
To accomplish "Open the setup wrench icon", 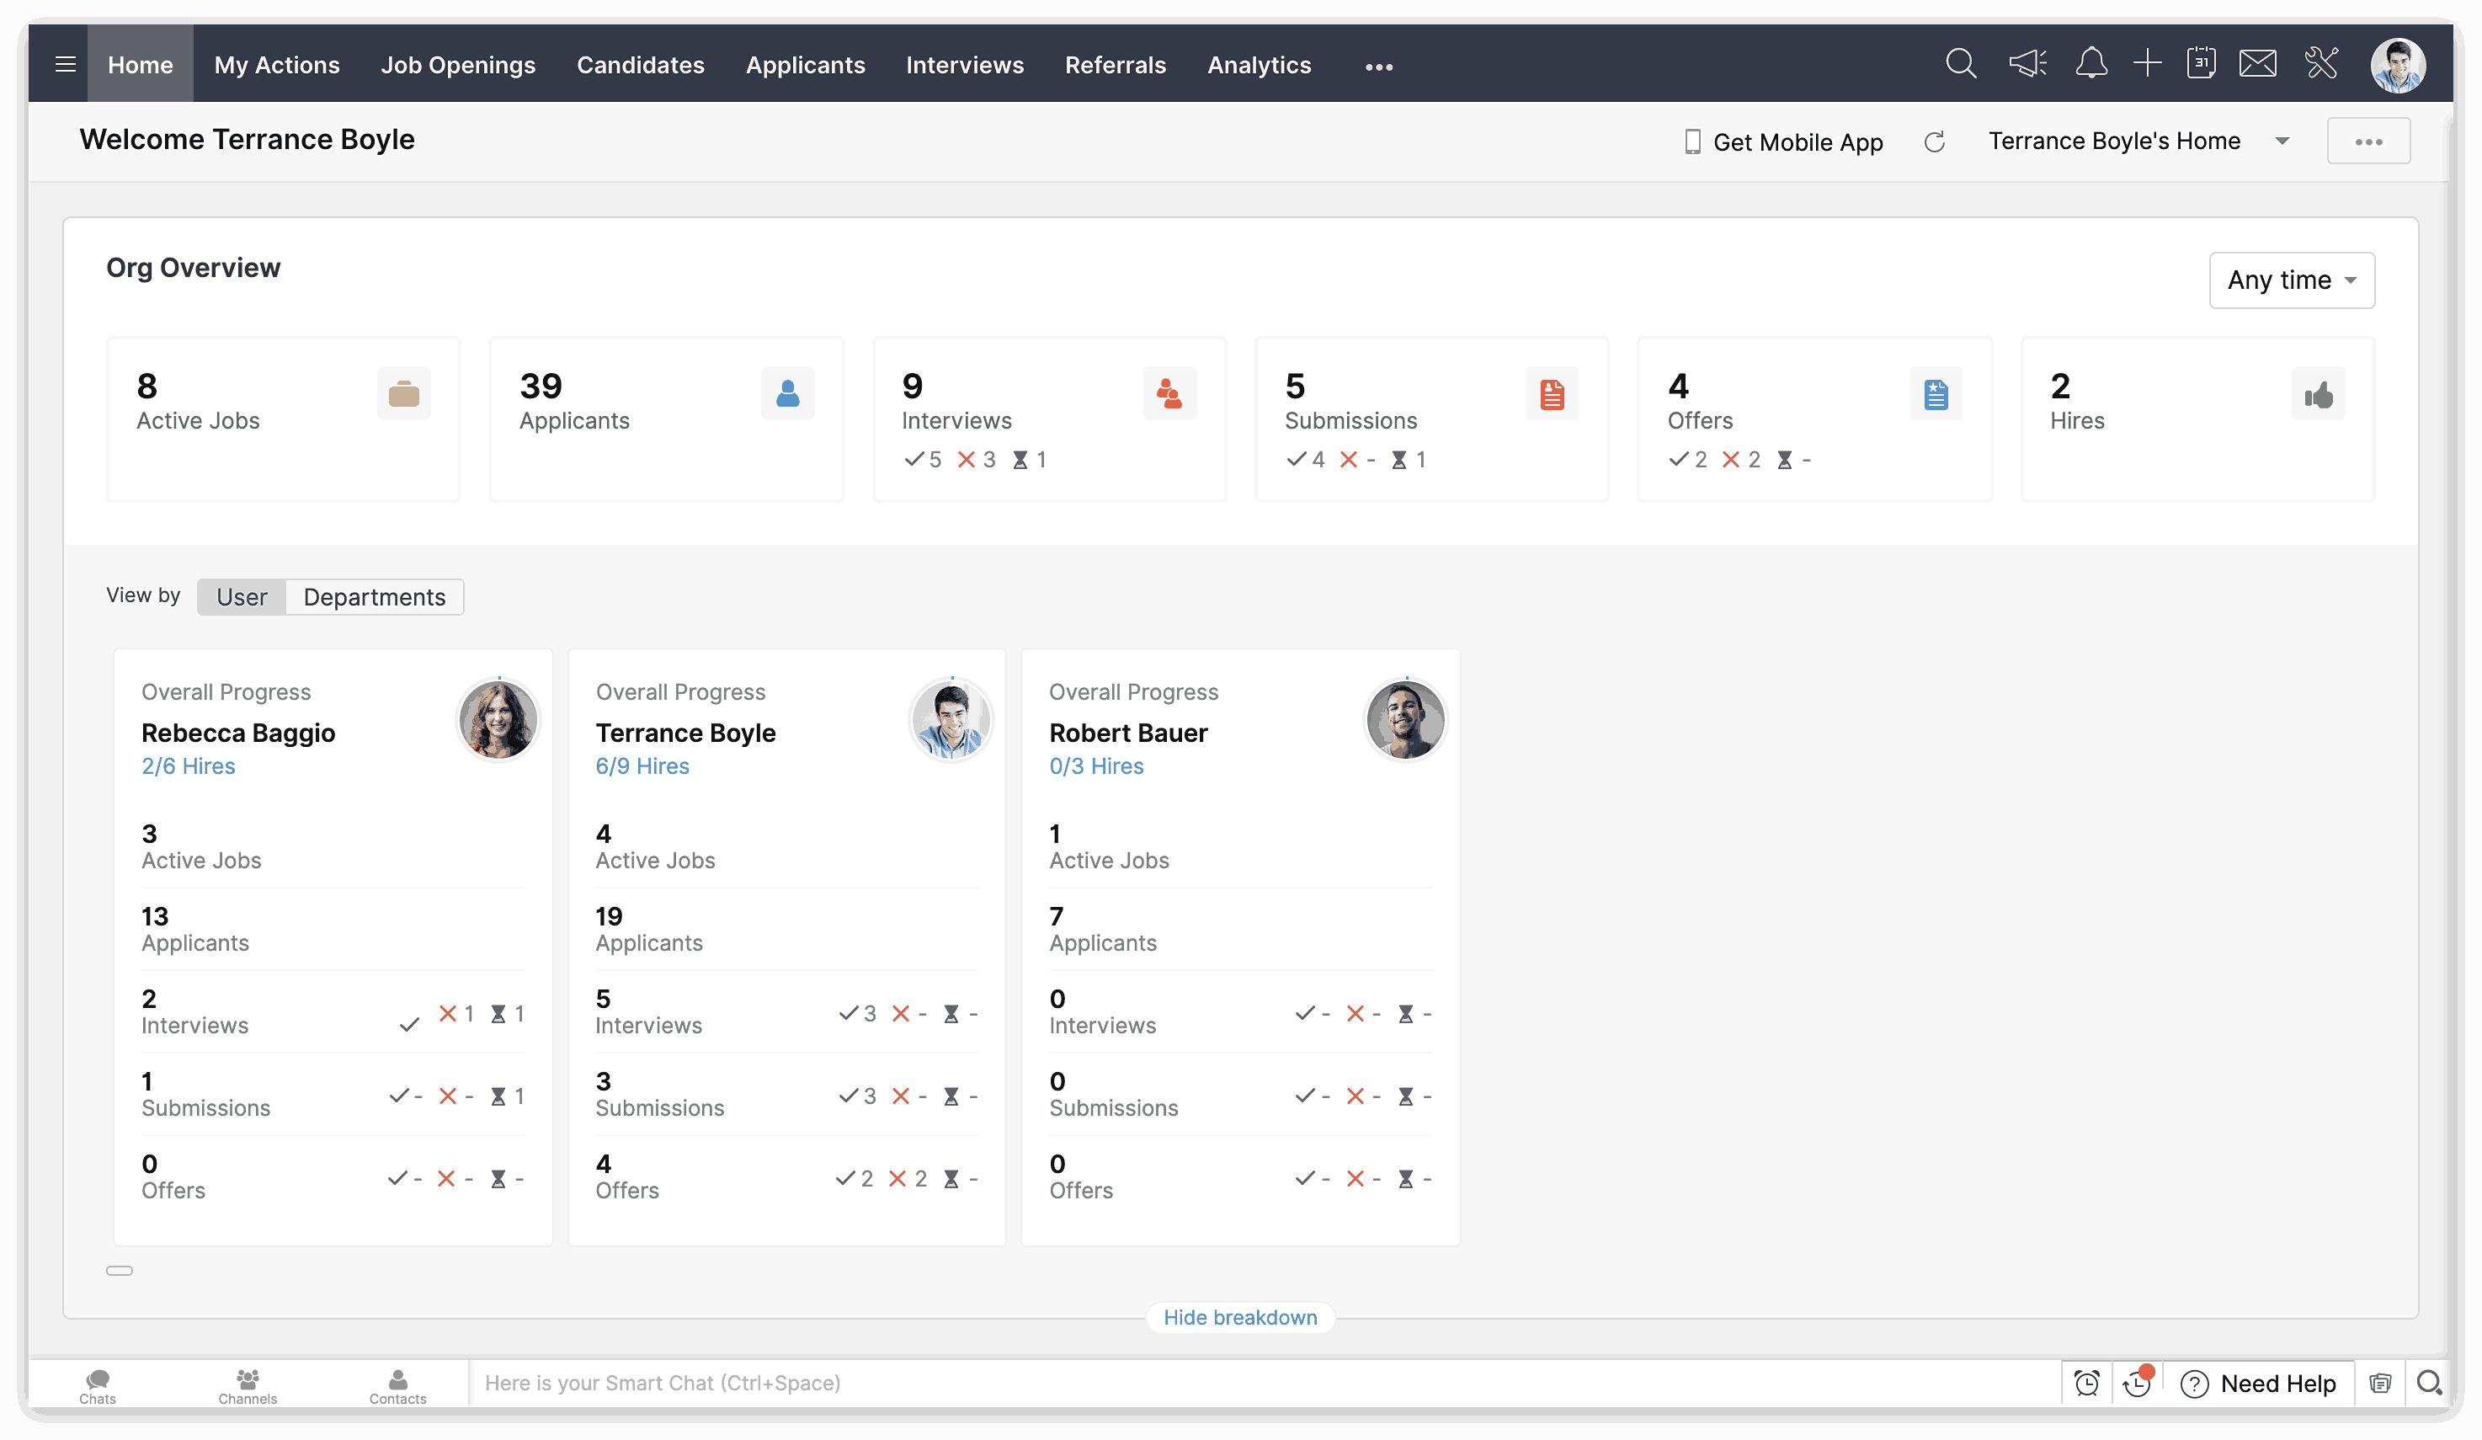I will (2321, 63).
